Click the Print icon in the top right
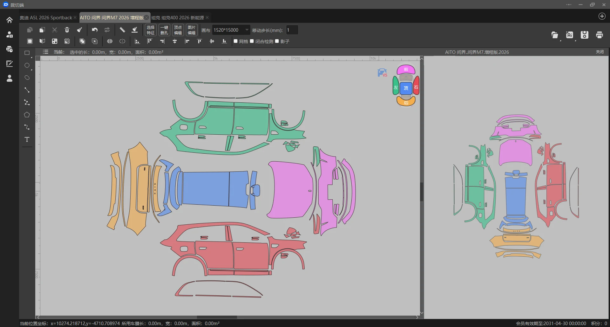 tap(600, 35)
